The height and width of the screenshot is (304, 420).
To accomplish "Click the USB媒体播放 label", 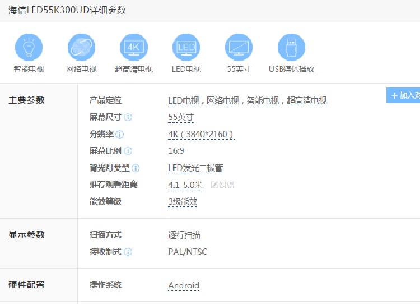I will [x=291, y=69].
